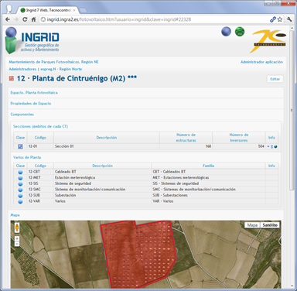Click the blue class icon for 12-SUB
This screenshot has width=297, height=291.
coord(20,196)
